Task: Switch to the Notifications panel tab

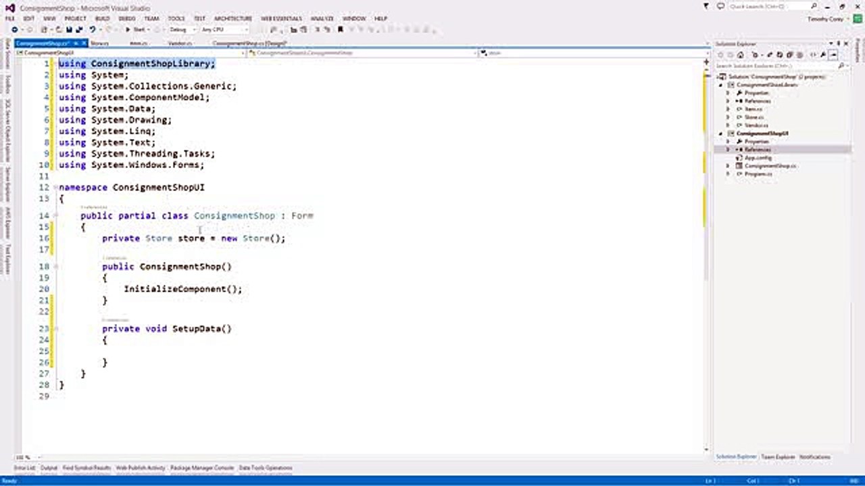Action: tap(815, 457)
